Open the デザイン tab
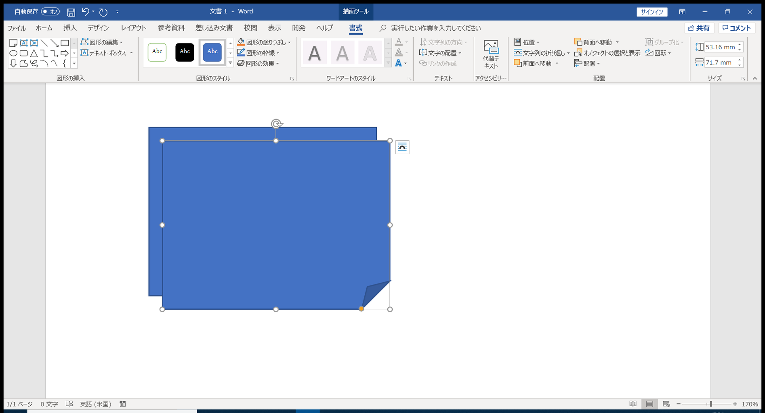 (99, 28)
